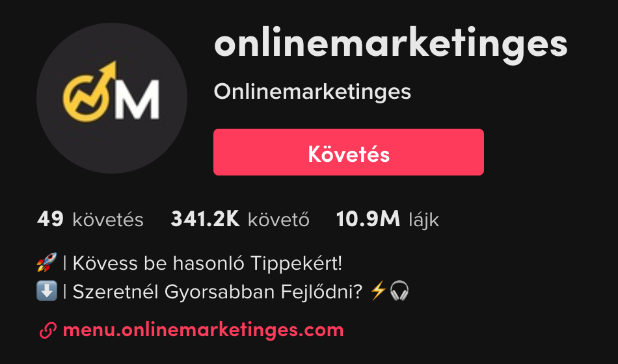The image size is (618, 364).
Task: Click the követés label next to 49
Action: tap(108, 220)
